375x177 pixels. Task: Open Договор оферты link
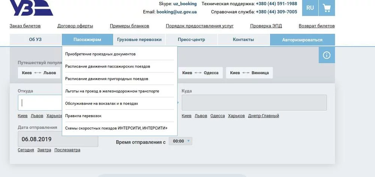click(x=75, y=26)
